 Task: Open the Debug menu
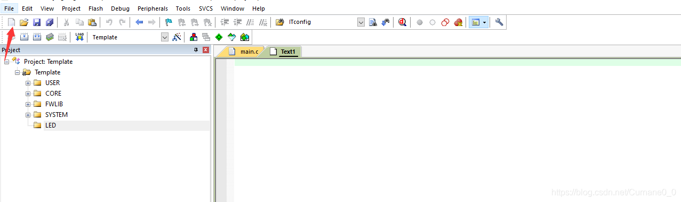(x=120, y=9)
